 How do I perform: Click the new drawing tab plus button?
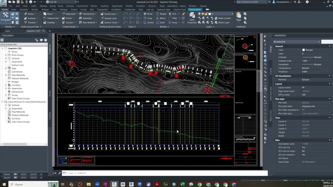pos(50,31)
